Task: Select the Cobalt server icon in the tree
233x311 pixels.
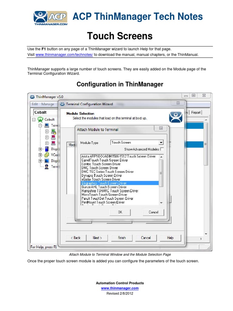Action: pyautogui.click(x=40, y=119)
